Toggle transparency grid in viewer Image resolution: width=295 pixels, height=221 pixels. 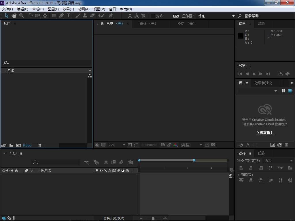(x=213, y=145)
